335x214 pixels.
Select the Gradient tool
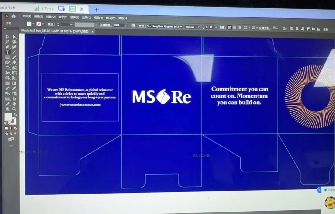click(x=14, y=83)
